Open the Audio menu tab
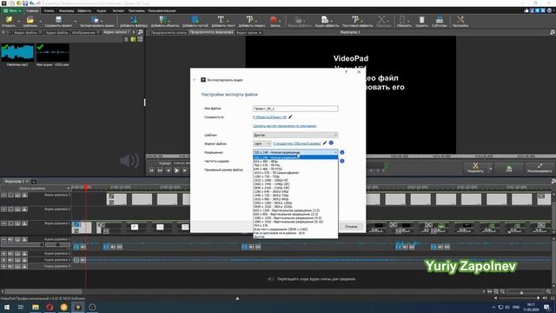Image resolution: width=556 pixels, height=313 pixels. [x=102, y=10]
